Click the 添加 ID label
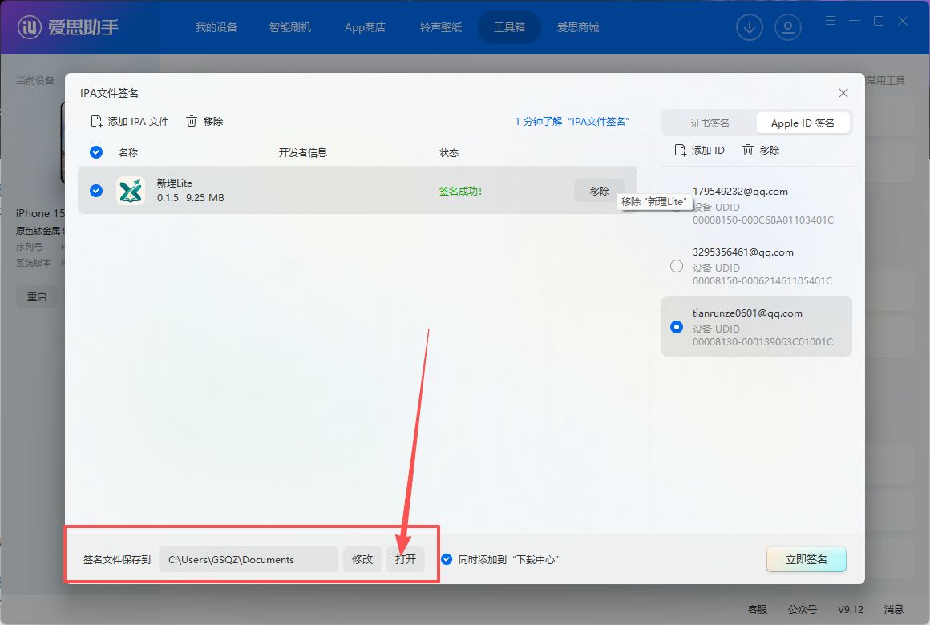930x625 pixels. coord(708,151)
